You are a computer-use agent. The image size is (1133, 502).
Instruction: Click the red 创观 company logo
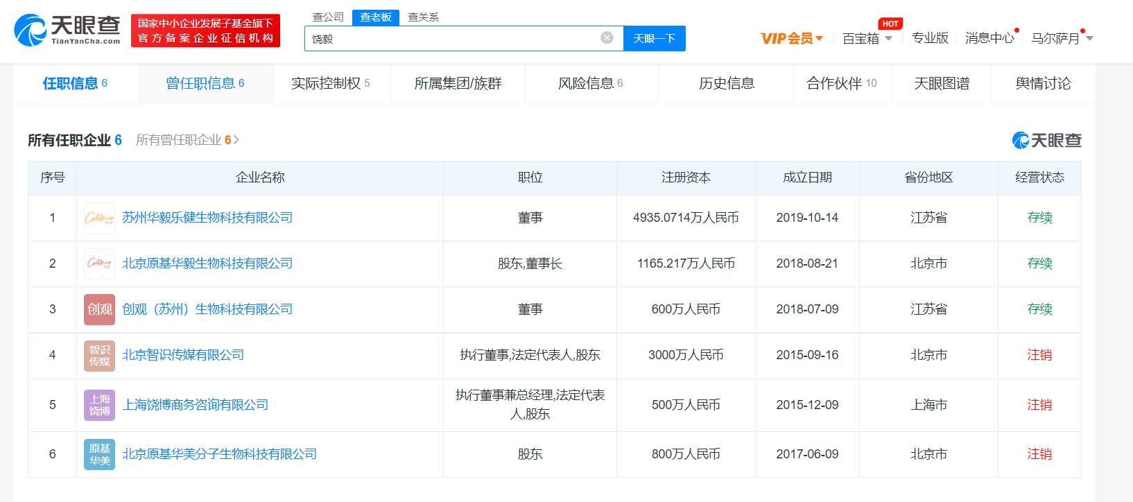coord(99,309)
